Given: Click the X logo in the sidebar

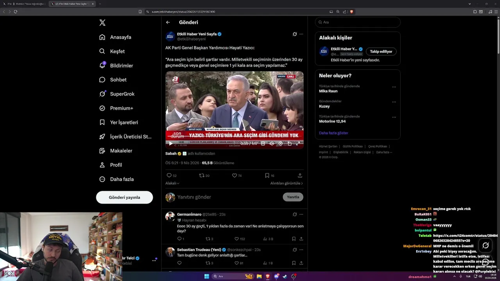Looking at the screenshot, I should [102, 23].
